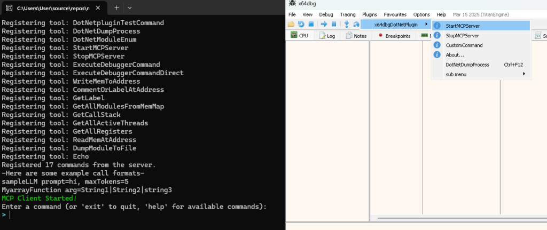This screenshot has height=230, width=547.
Task: Click the Step into down-arrow icon
Action: coord(346,24)
